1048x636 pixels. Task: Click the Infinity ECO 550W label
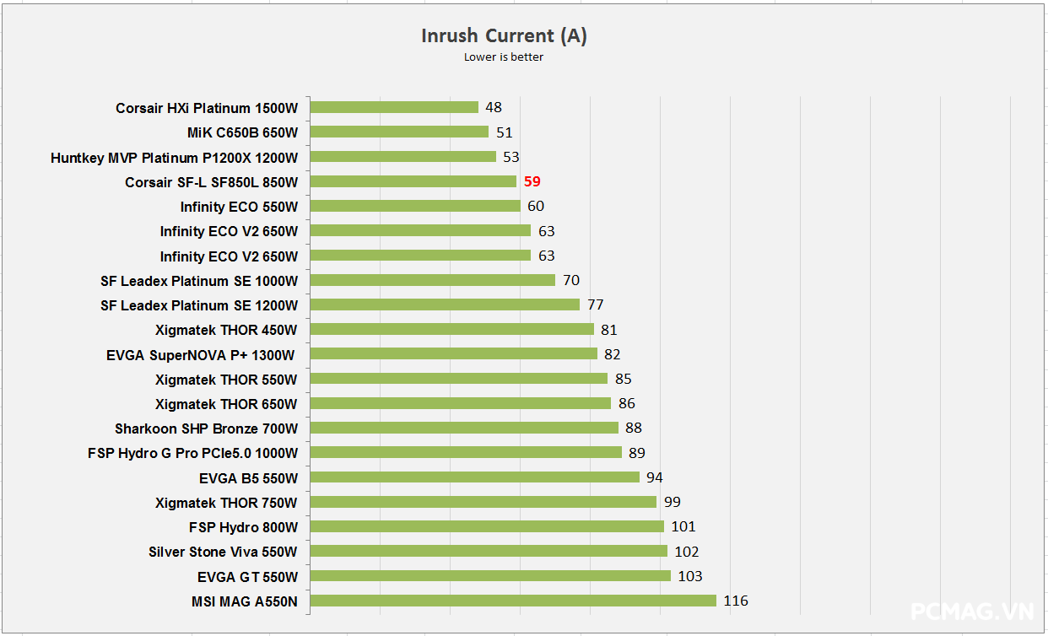239,207
